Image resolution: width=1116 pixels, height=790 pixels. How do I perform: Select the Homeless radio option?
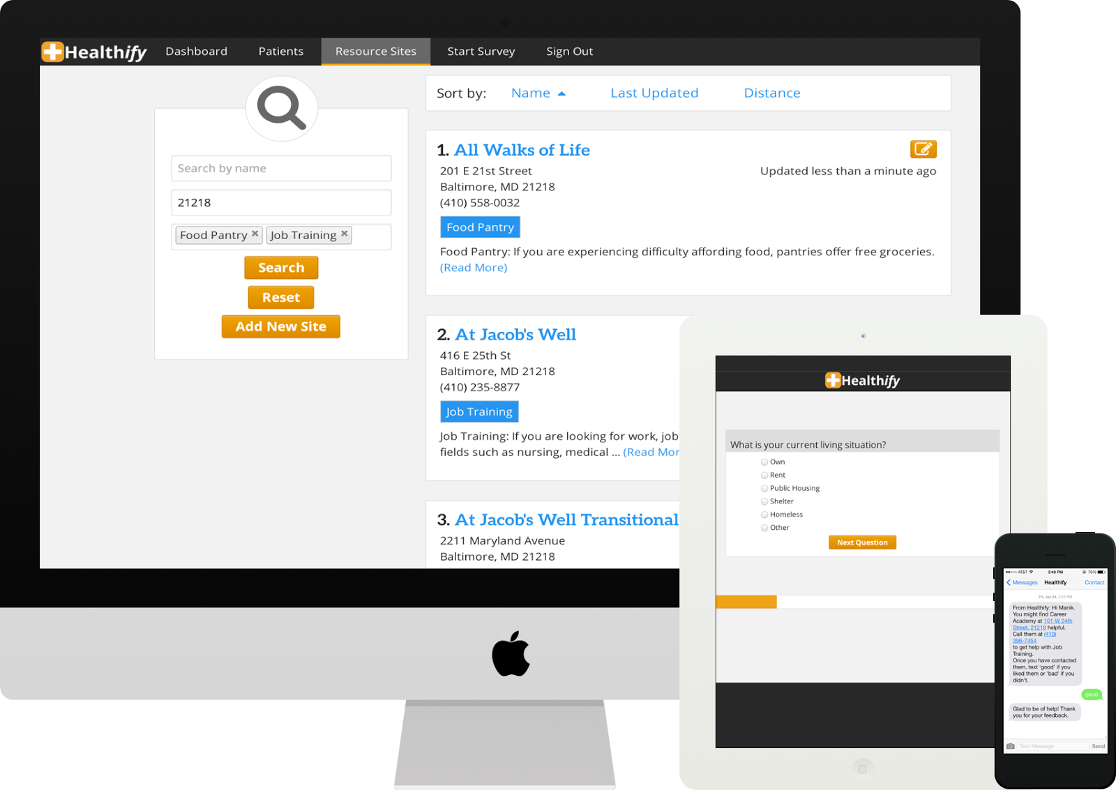point(764,515)
